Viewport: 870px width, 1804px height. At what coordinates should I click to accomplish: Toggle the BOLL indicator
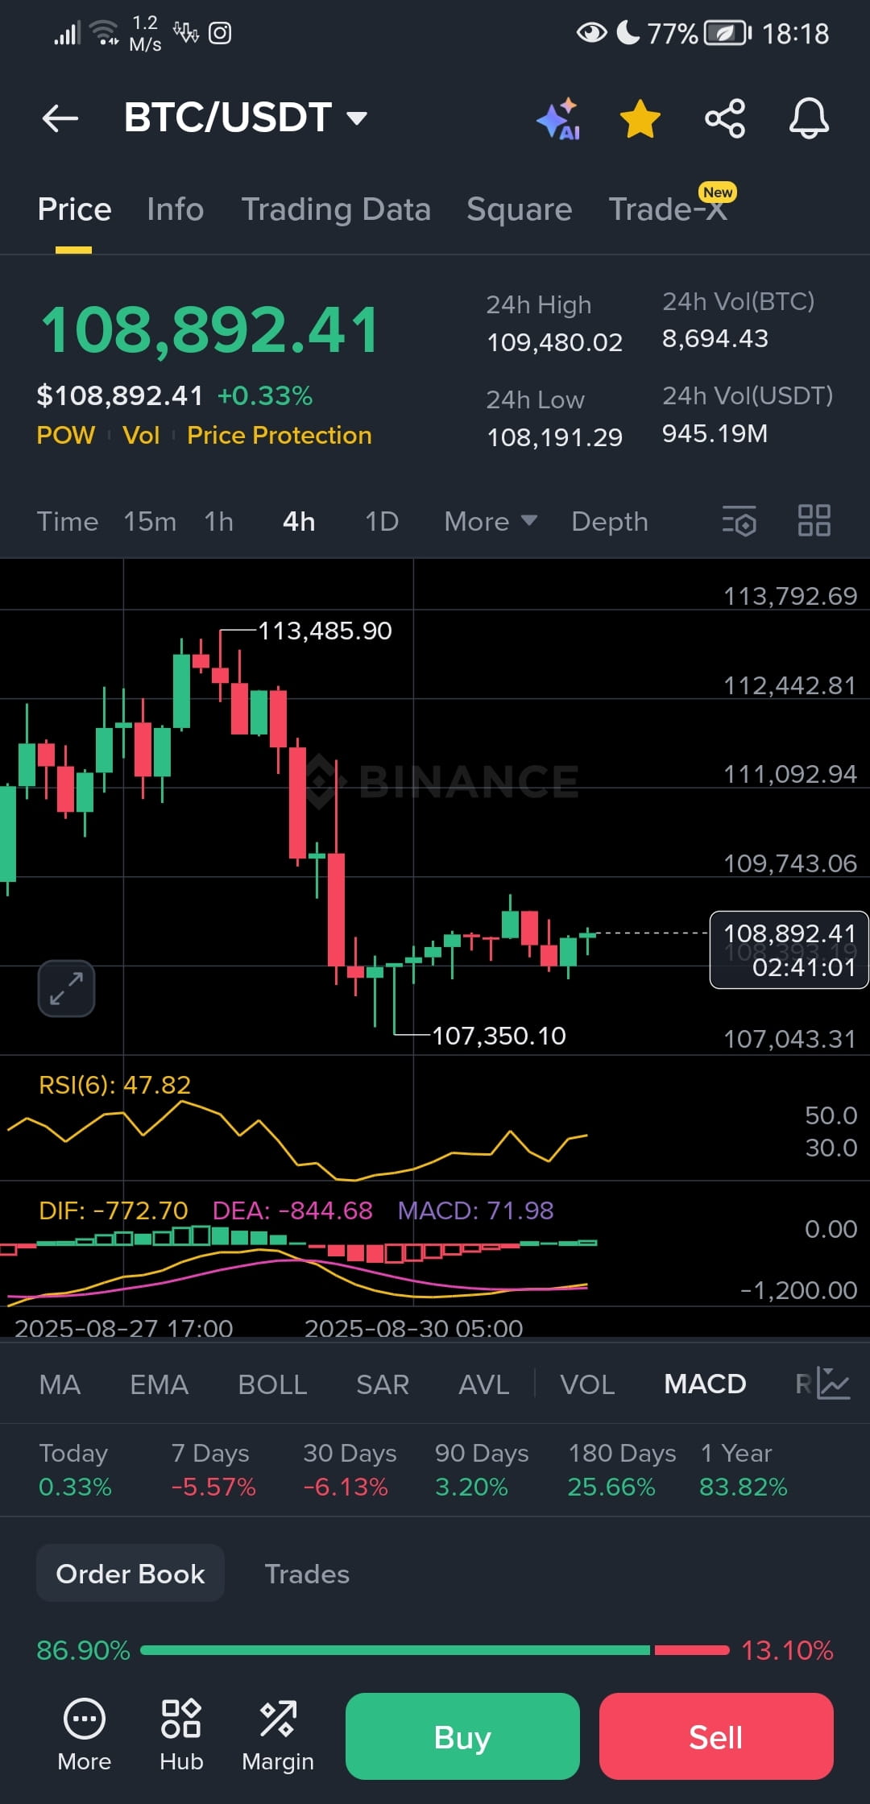click(x=272, y=1384)
